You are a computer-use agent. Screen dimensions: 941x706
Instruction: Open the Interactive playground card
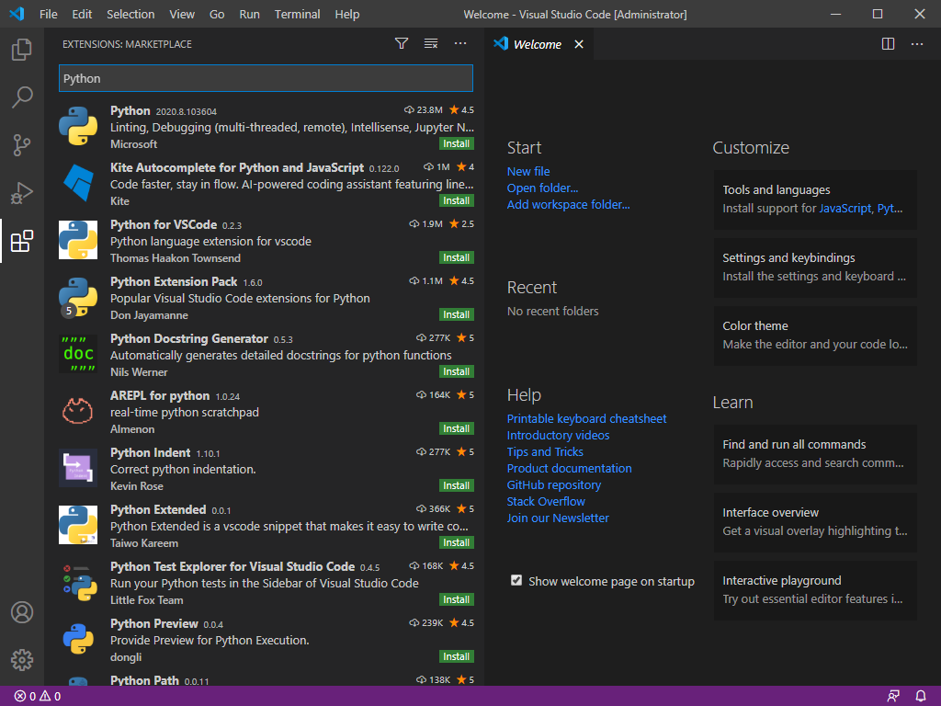click(815, 589)
